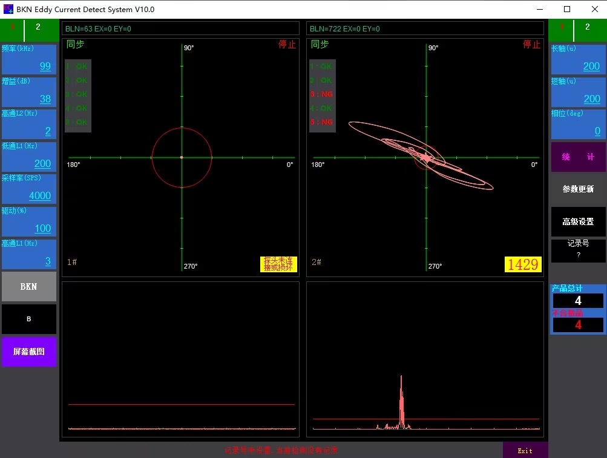607x458 pixels.
Task: Edit the 频率(kHz) value 99
Action: click(x=45, y=67)
